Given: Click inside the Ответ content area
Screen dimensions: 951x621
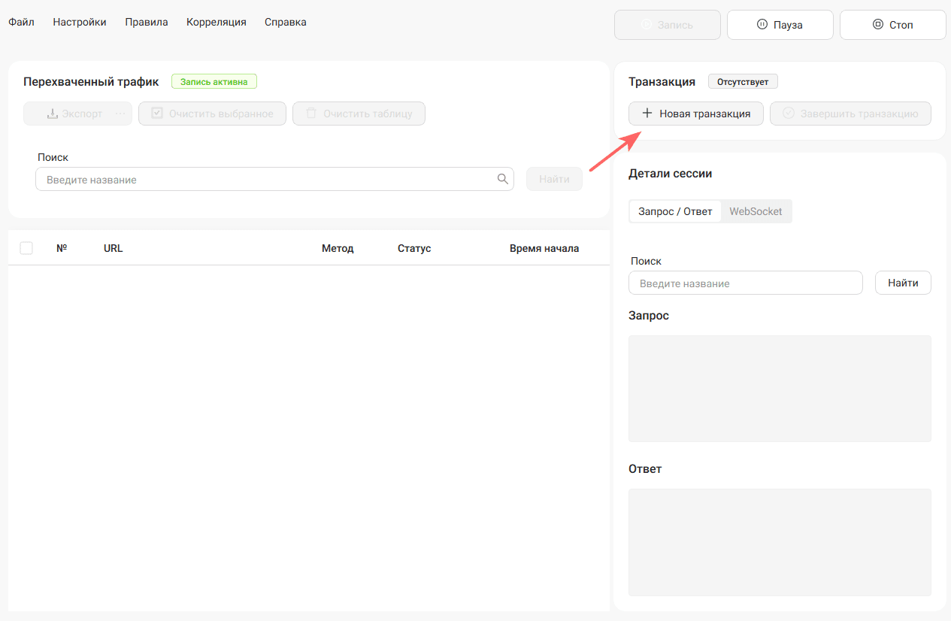Looking at the screenshot, I should coord(780,542).
